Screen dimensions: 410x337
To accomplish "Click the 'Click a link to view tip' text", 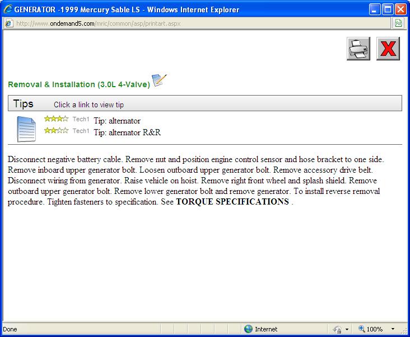I will click(x=88, y=105).
